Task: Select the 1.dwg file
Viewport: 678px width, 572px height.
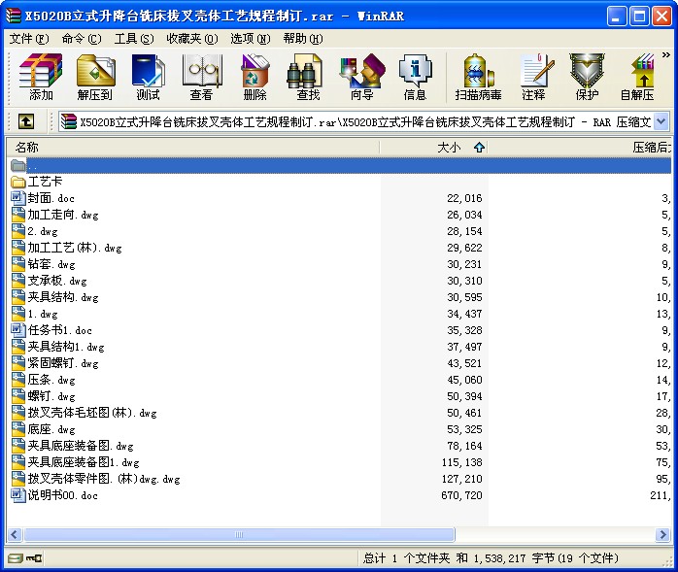Action: (x=34, y=314)
